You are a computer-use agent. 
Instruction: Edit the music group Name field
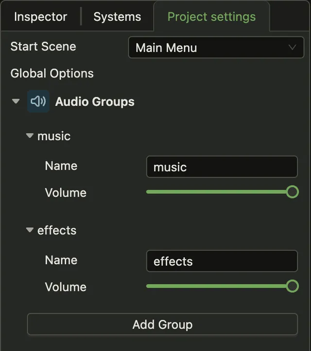click(x=222, y=167)
